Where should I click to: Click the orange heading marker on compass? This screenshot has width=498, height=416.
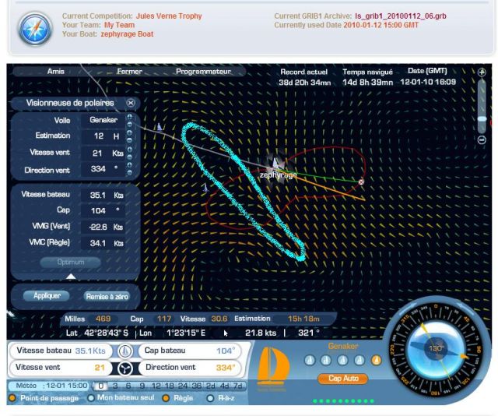(x=465, y=356)
